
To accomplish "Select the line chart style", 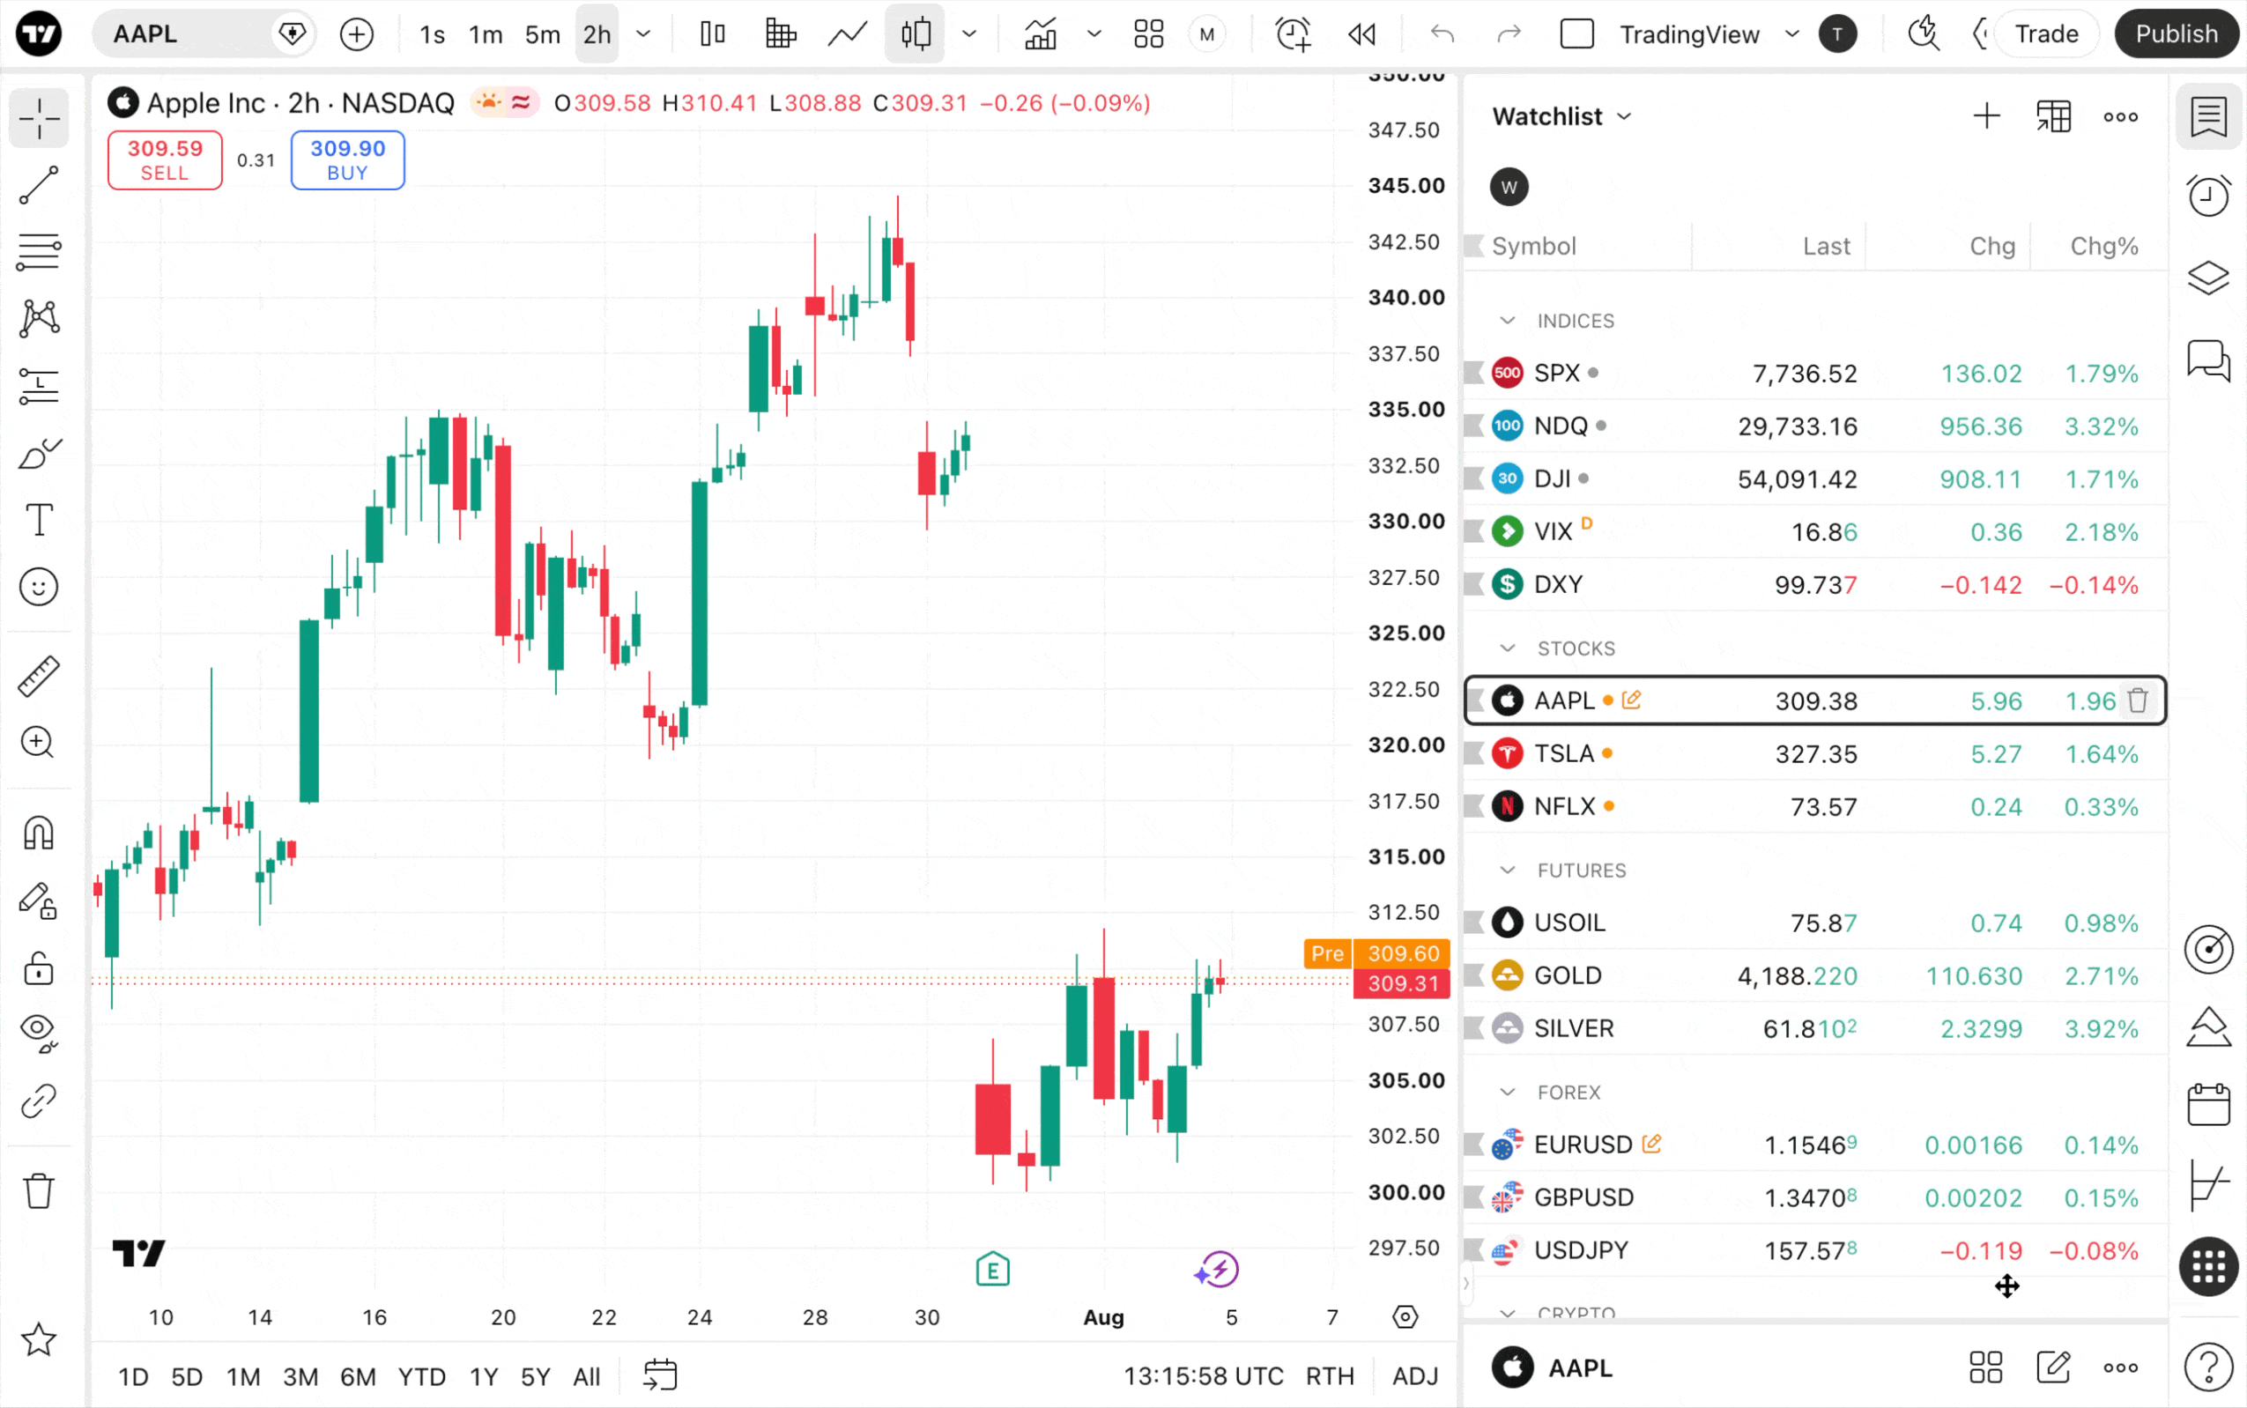I will pyautogui.click(x=849, y=34).
